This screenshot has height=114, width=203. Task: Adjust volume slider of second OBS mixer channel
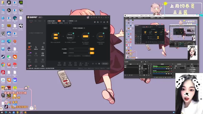point(160,74)
